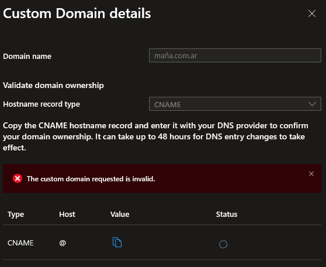Click the Value column header
This screenshot has width=326, height=267.
[x=120, y=214]
